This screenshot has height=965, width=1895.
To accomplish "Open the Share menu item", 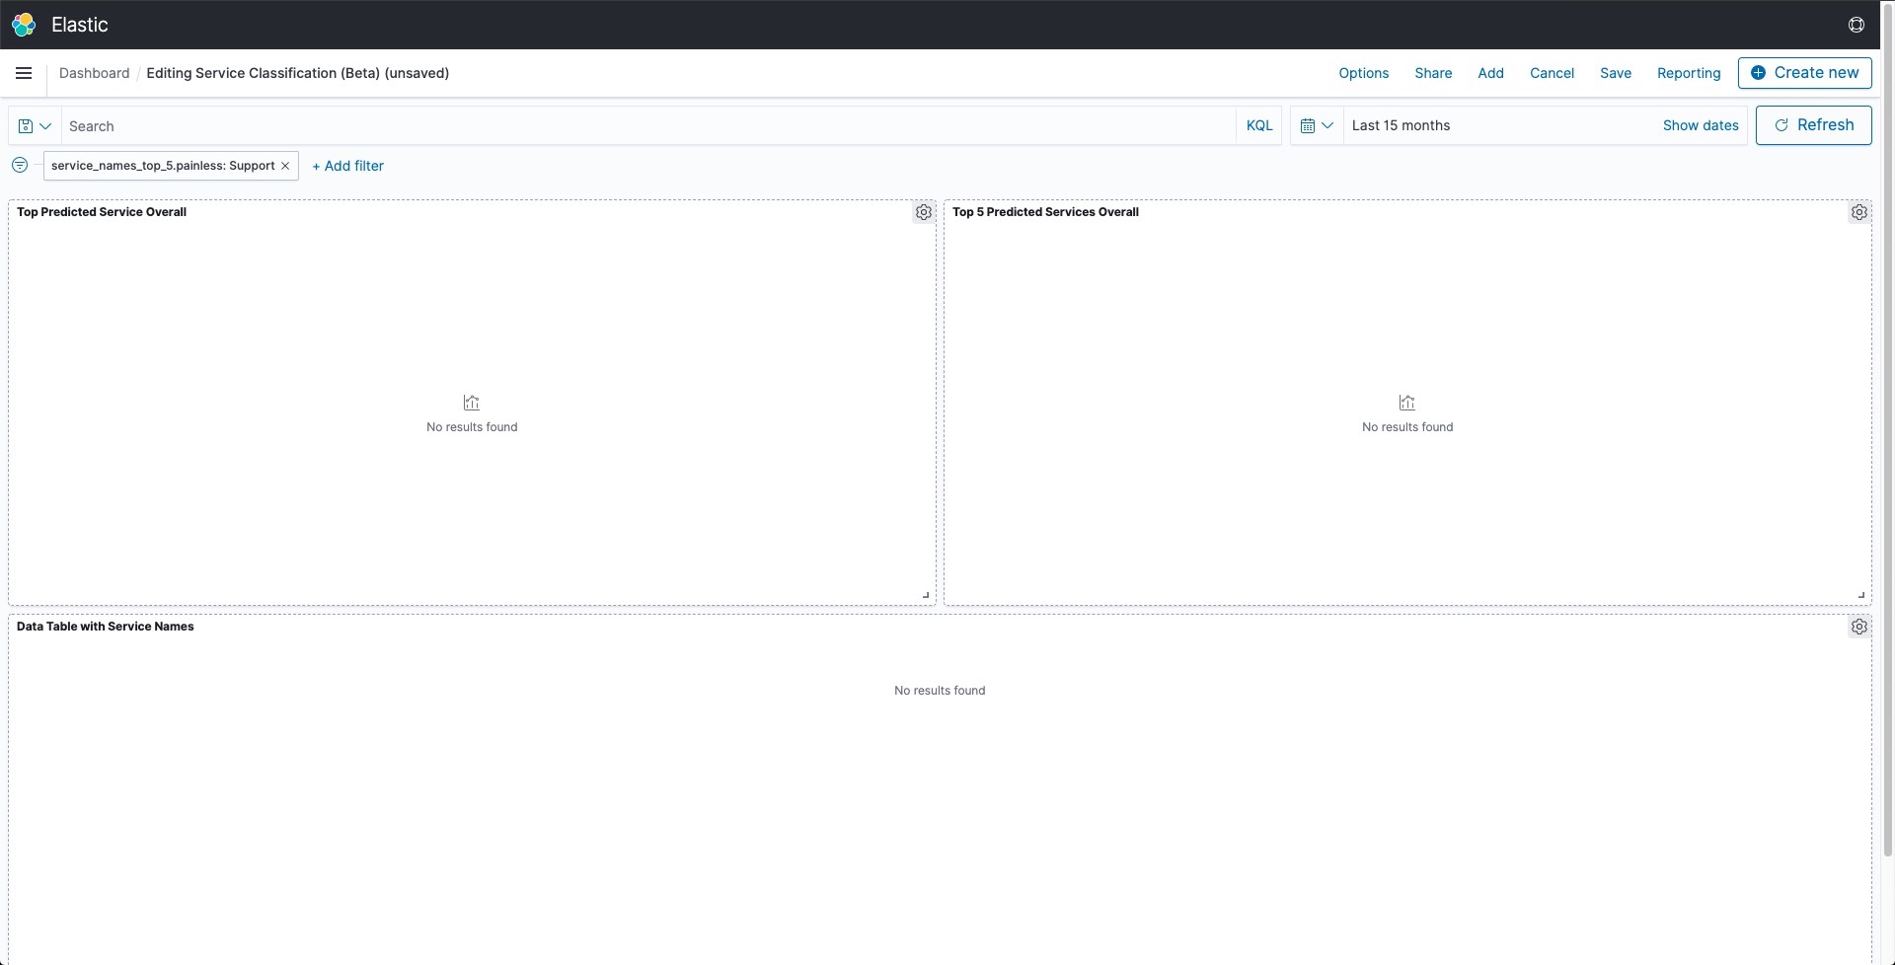I will pos(1433,73).
